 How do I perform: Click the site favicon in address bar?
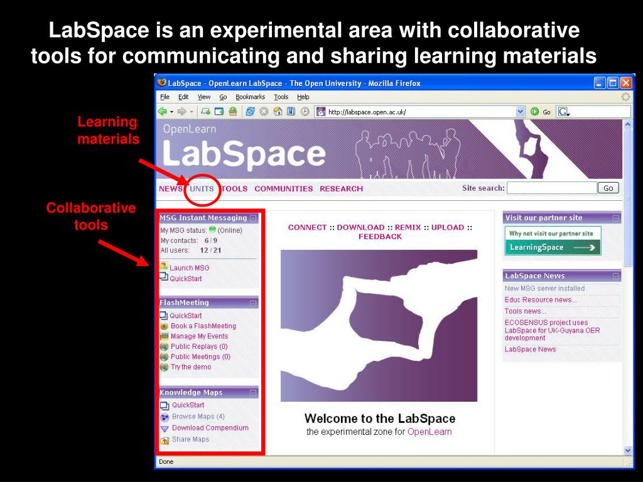[x=321, y=112]
